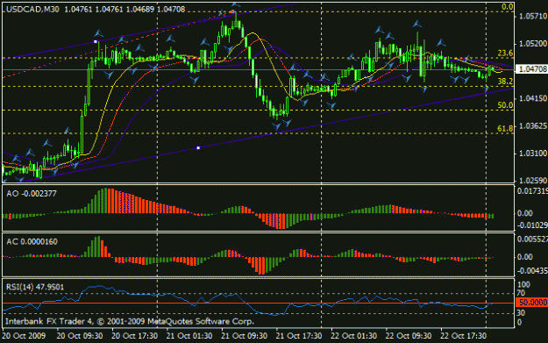This screenshot has width=548, height=343.
Task: Click the 20 Oct 17:30 time label
Action: [x=134, y=336]
